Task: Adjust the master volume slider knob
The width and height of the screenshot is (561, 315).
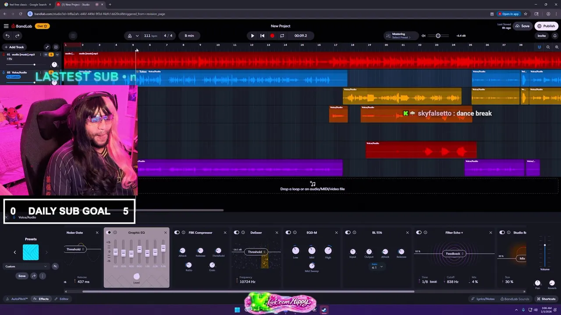Action: (438, 35)
